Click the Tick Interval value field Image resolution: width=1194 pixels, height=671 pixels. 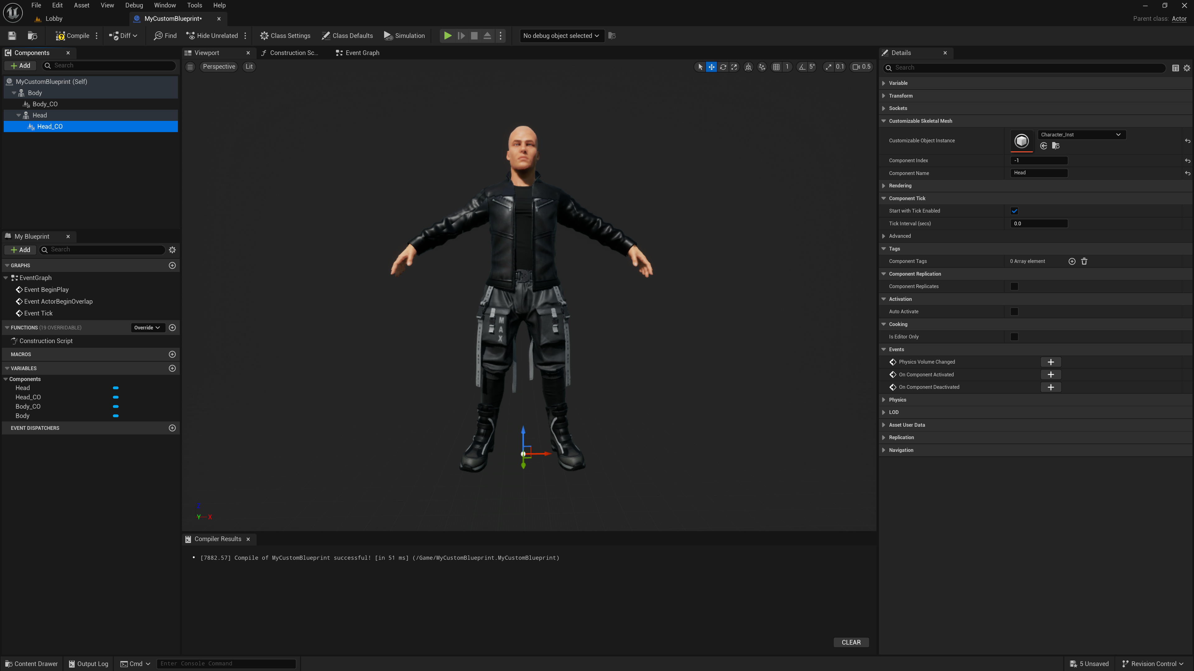[x=1039, y=223]
